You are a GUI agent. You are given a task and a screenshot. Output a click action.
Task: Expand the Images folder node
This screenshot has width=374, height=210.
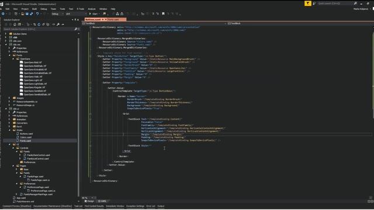(x=9, y=98)
